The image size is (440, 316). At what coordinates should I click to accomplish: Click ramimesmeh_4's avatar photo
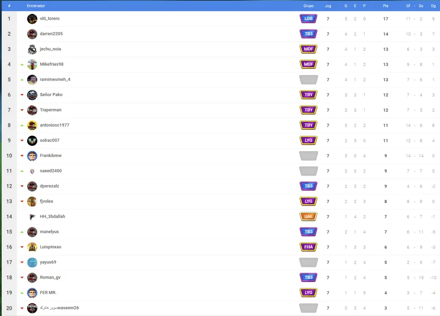(32, 80)
